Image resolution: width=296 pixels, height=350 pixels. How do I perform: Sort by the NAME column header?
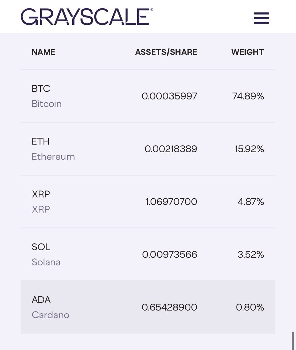pyautogui.click(x=43, y=52)
